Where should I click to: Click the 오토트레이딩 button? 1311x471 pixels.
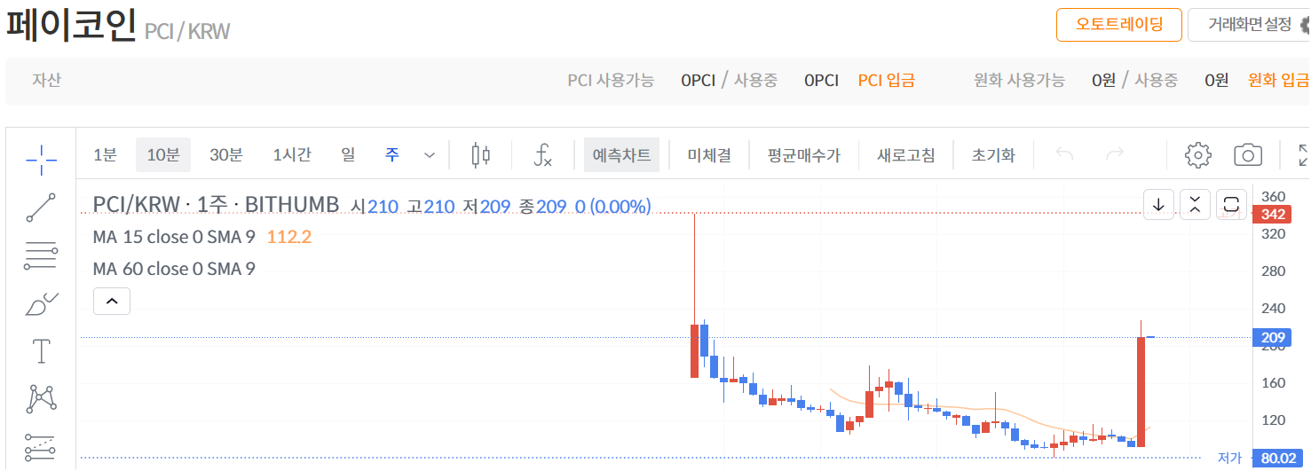click(1118, 25)
